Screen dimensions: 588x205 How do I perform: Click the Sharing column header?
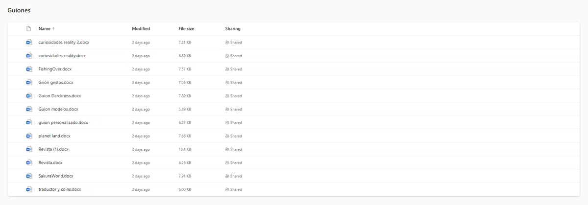coord(233,29)
